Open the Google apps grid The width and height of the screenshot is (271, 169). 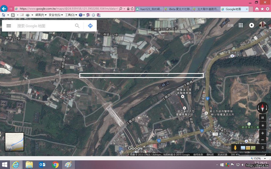point(241,25)
